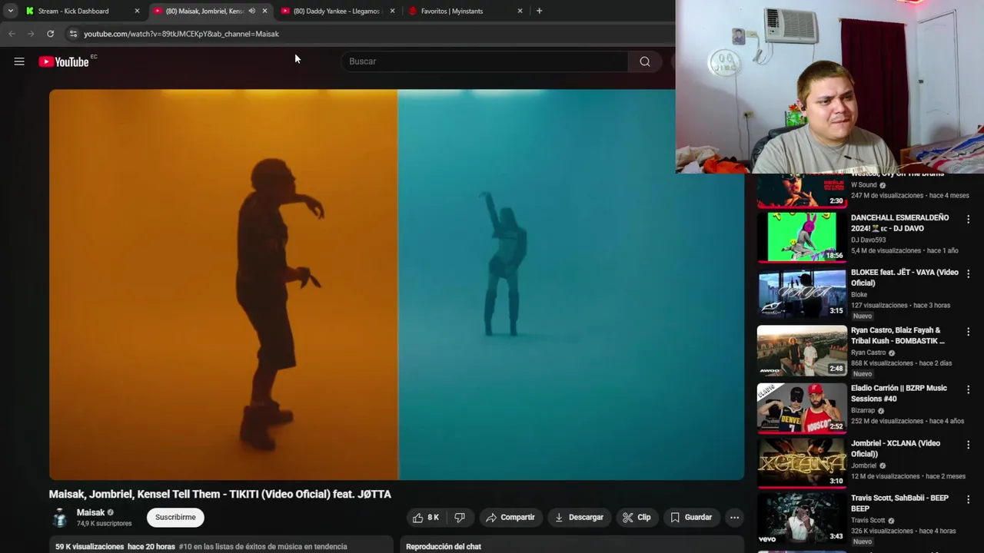Viewport: 984px width, 553px height.
Task: Open the DANCEHALL ESMERALDEÑO 2024 video thumbnail
Action: (x=802, y=236)
